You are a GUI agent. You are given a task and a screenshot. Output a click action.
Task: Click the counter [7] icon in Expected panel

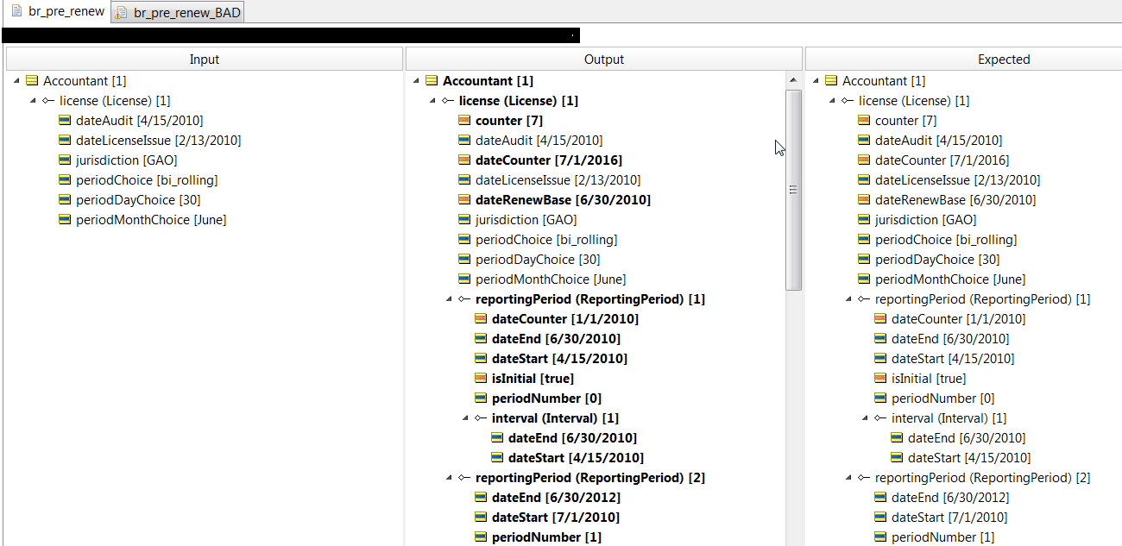[x=864, y=121]
